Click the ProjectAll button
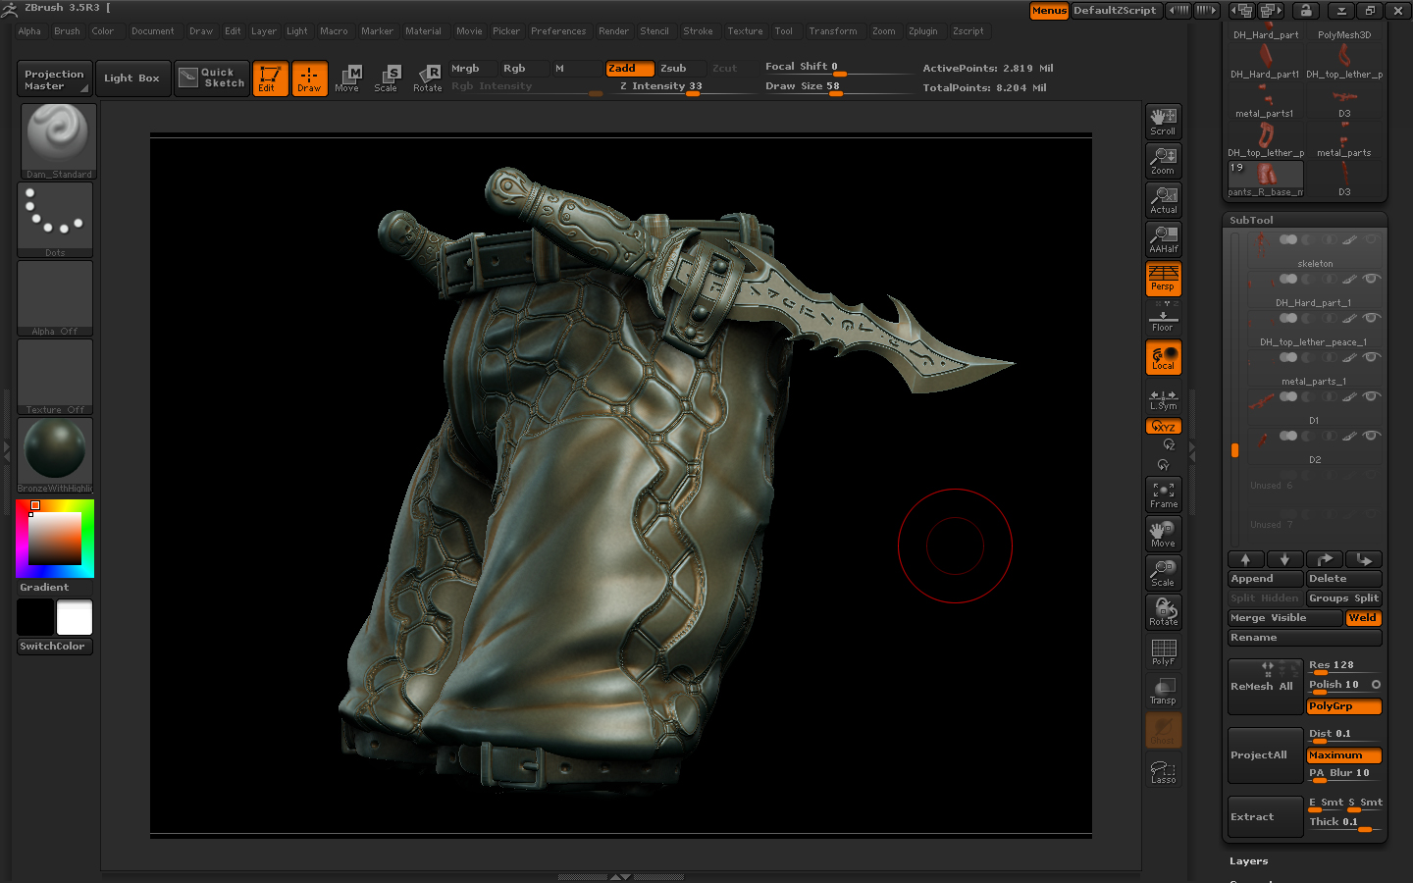 pos(1265,755)
